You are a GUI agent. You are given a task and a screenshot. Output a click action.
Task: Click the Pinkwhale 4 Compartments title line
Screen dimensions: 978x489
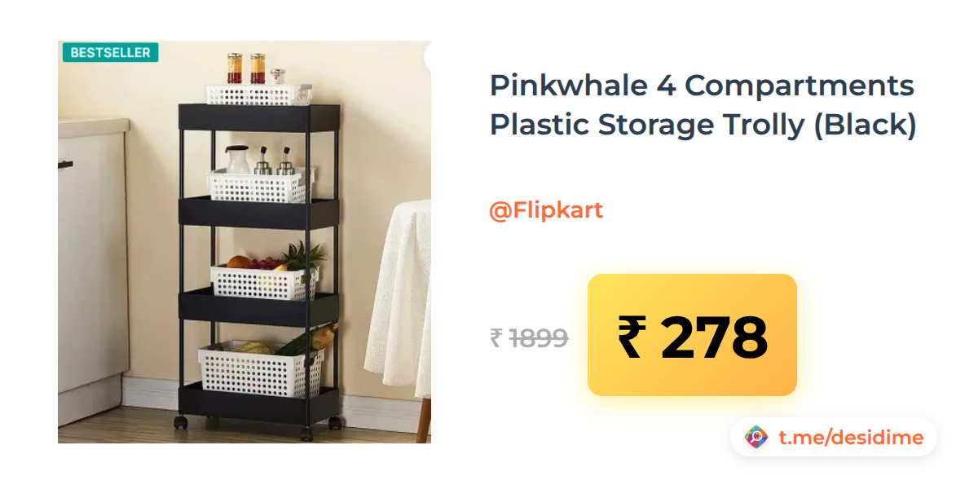[x=702, y=86]
